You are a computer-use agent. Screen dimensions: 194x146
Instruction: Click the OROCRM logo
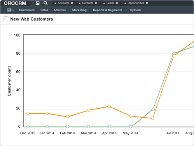(x=15, y=3)
